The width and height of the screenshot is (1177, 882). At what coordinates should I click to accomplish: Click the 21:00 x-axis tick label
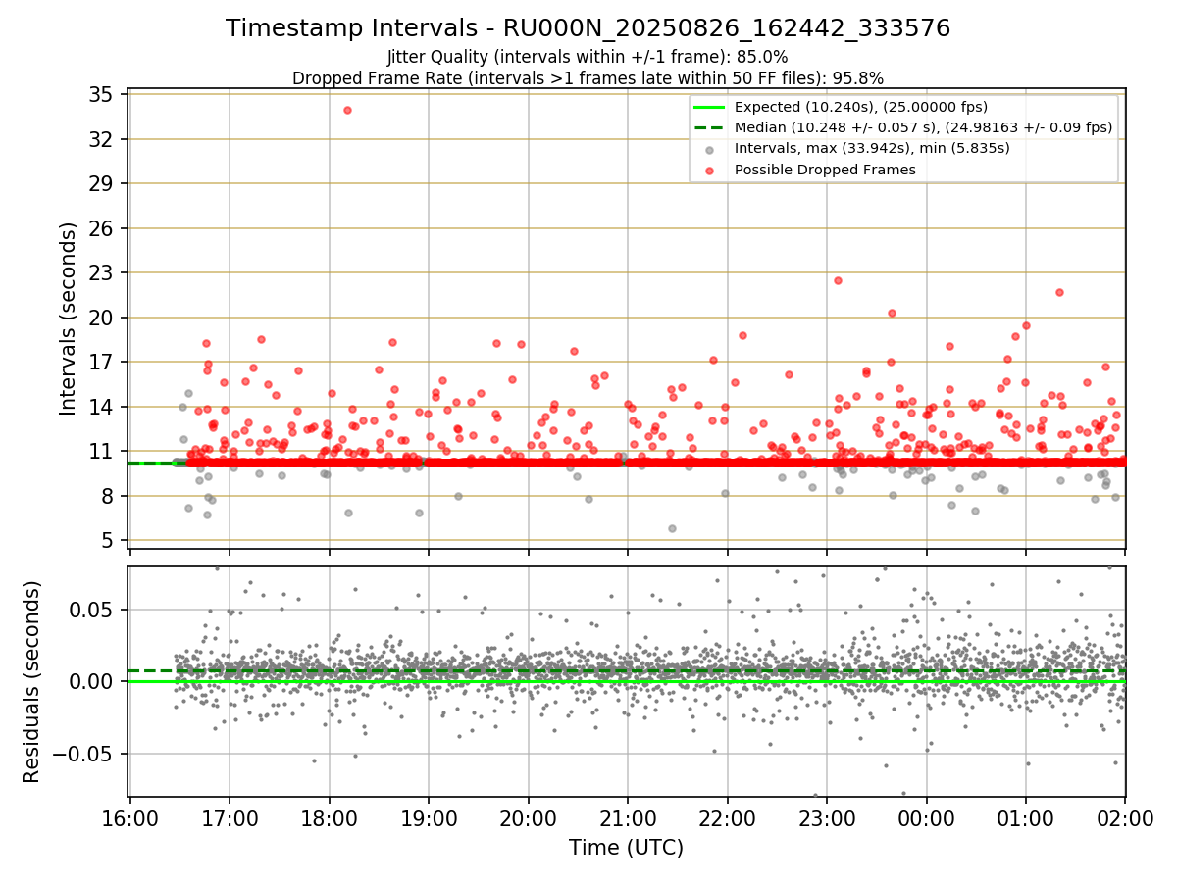[628, 817]
